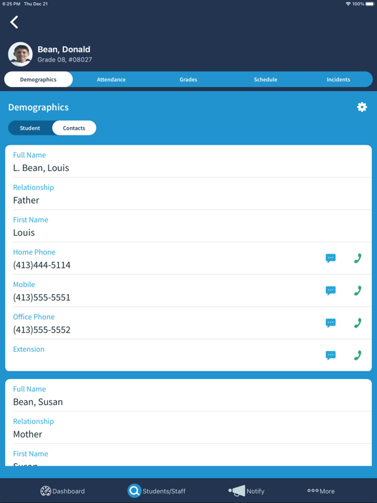
Task: Call the Mobile number (413)555-5551
Action: click(x=357, y=291)
